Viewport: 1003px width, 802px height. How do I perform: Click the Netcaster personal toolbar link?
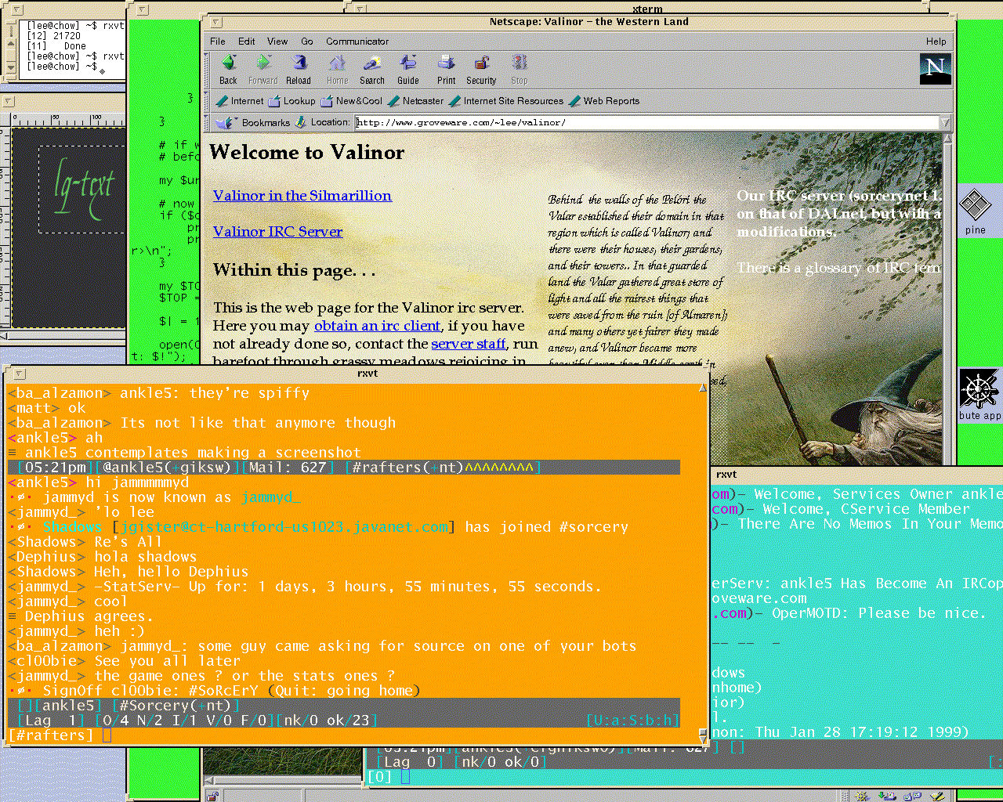(415, 101)
